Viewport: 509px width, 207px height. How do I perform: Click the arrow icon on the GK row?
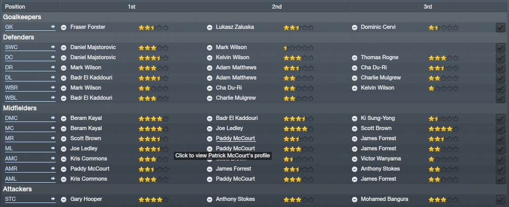(x=53, y=27)
